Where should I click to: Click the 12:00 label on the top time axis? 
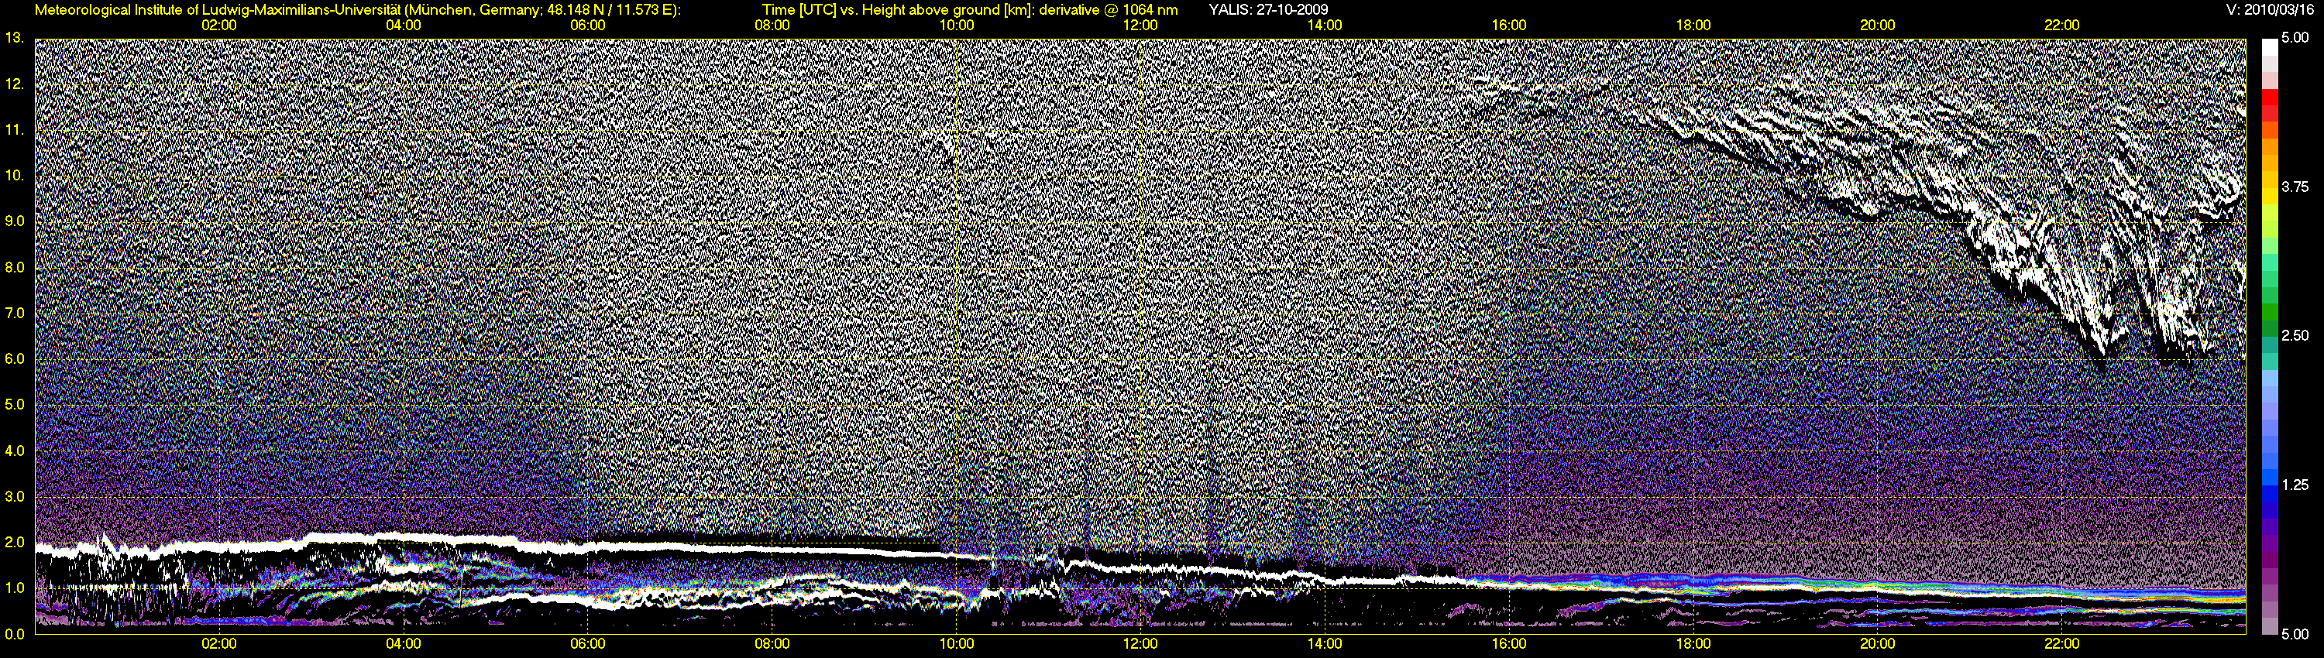pyautogui.click(x=1140, y=26)
